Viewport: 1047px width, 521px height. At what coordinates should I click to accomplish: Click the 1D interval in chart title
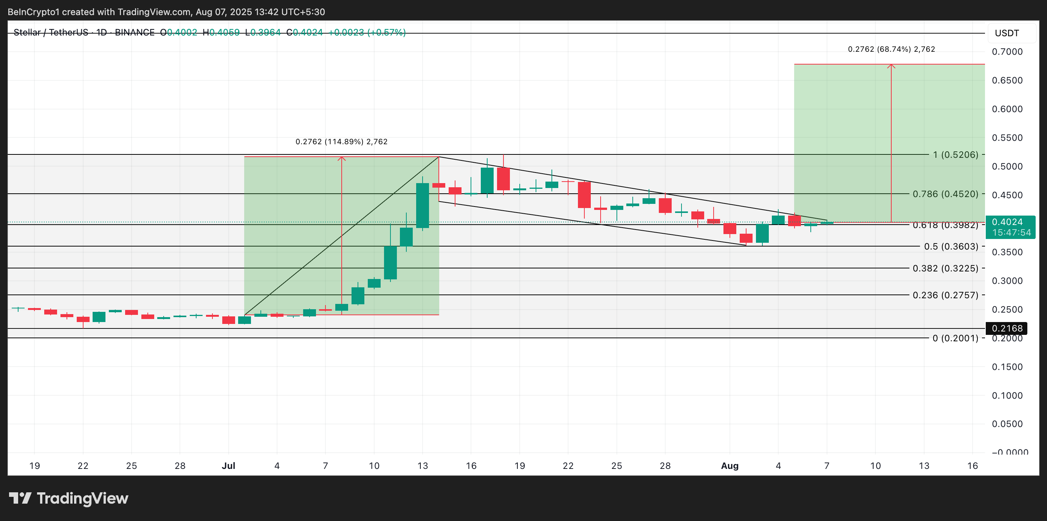click(x=101, y=32)
